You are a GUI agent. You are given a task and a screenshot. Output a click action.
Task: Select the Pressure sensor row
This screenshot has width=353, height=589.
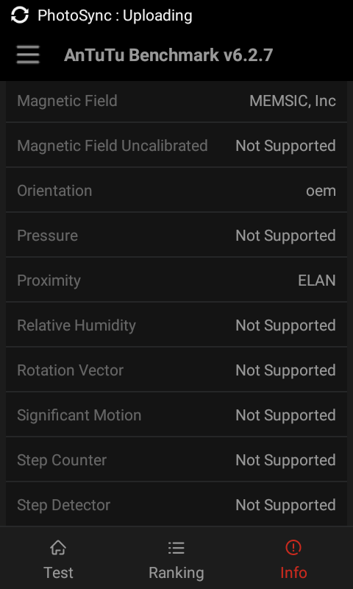click(176, 235)
